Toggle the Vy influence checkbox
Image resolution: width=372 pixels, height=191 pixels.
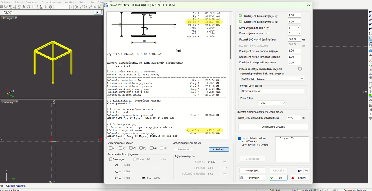click(x=121, y=148)
